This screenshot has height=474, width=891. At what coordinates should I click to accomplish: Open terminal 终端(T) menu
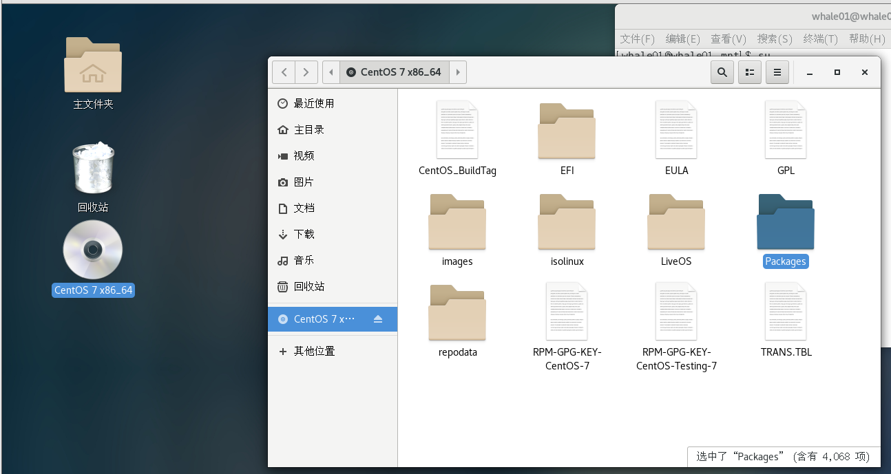(821, 39)
